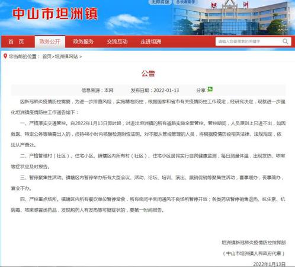Image resolution: width=295 pixels, height=267 pixels.
Task: Click the 无障碍版 link at the top
Action: [x=160, y=2]
